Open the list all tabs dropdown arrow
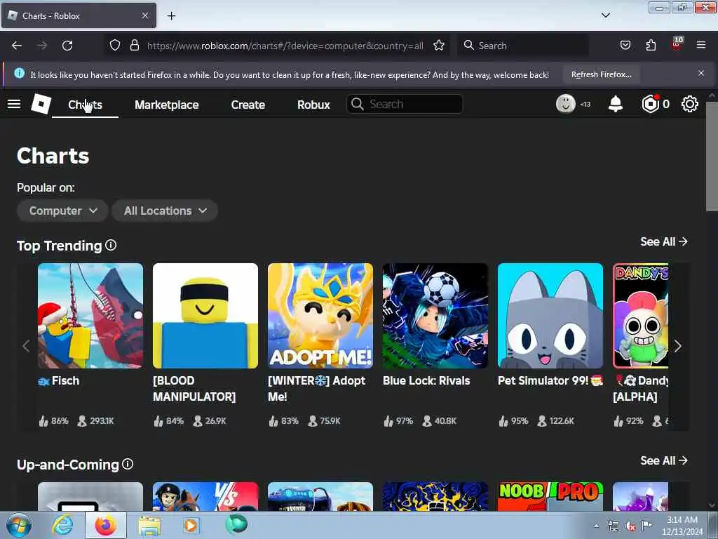 click(x=605, y=15)
